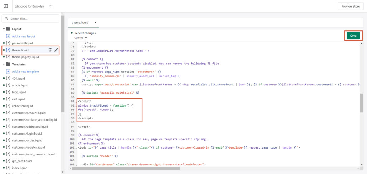Click the dashed plus icon beside Add a new template
367x174 pixels.
(x=8, y=71)
